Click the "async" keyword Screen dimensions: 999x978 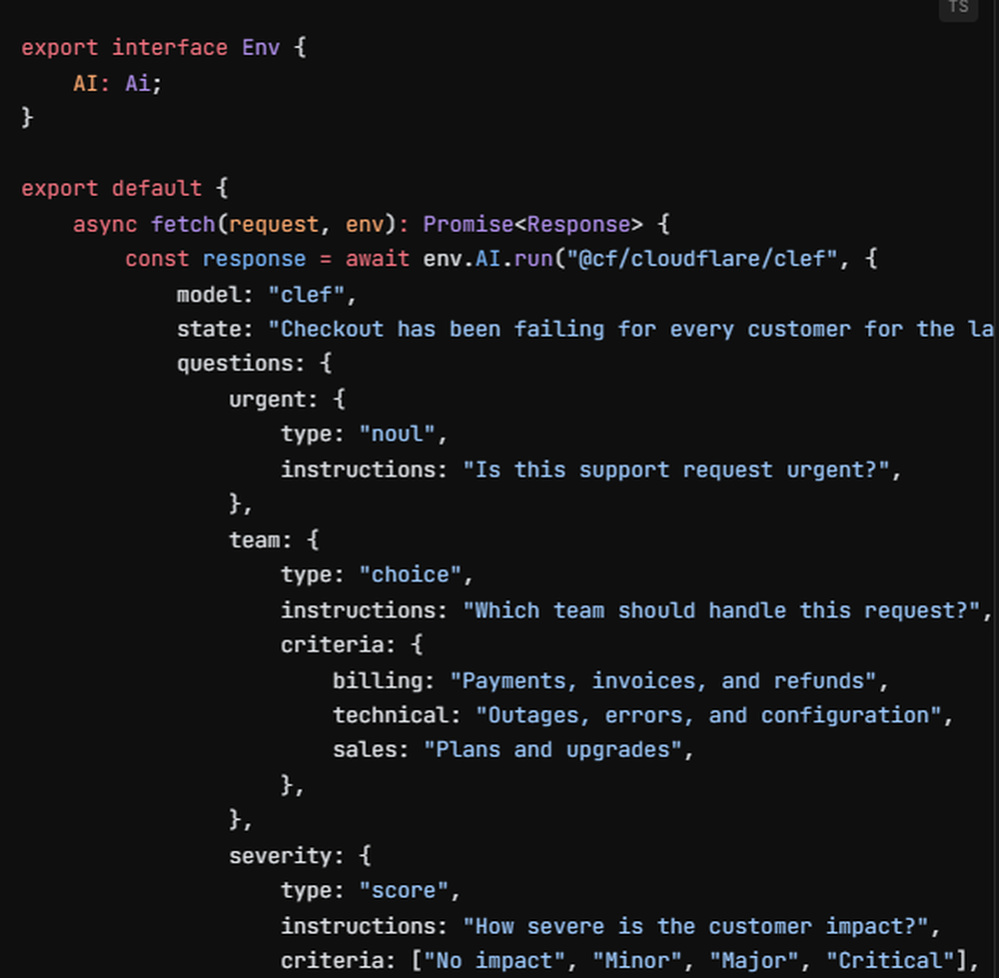pos(105,225)
